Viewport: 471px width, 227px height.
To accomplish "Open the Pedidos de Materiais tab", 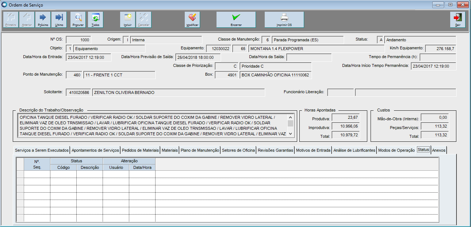I will (x=141, y=150).
